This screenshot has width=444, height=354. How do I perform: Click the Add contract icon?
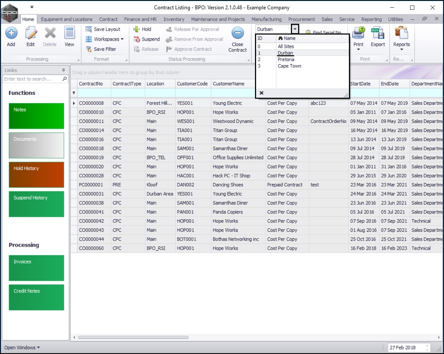(11, 33)
